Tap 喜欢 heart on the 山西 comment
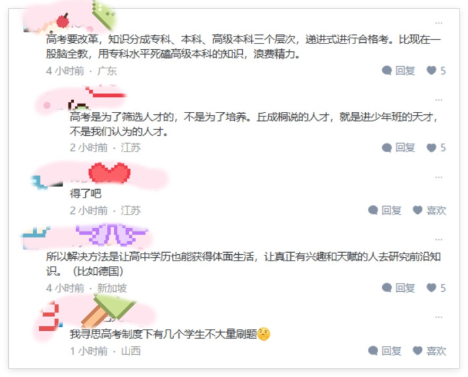The image size is (468, 377). point(430,351)
